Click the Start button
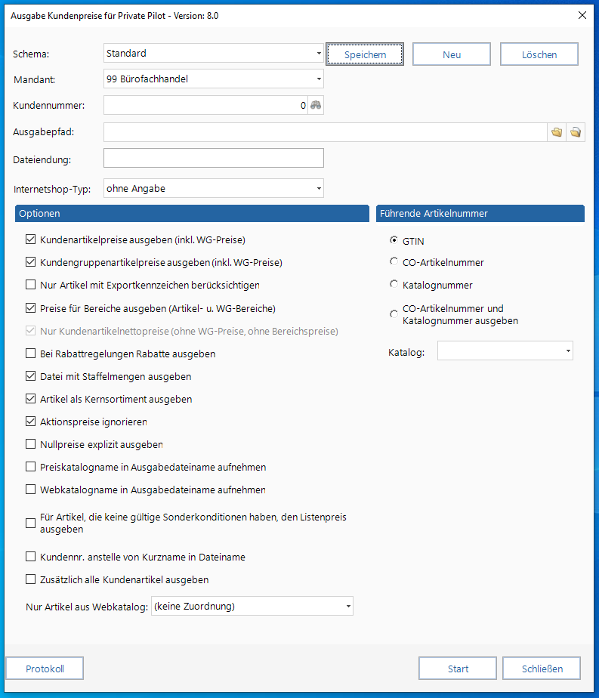599x698 pixels. 458,669
